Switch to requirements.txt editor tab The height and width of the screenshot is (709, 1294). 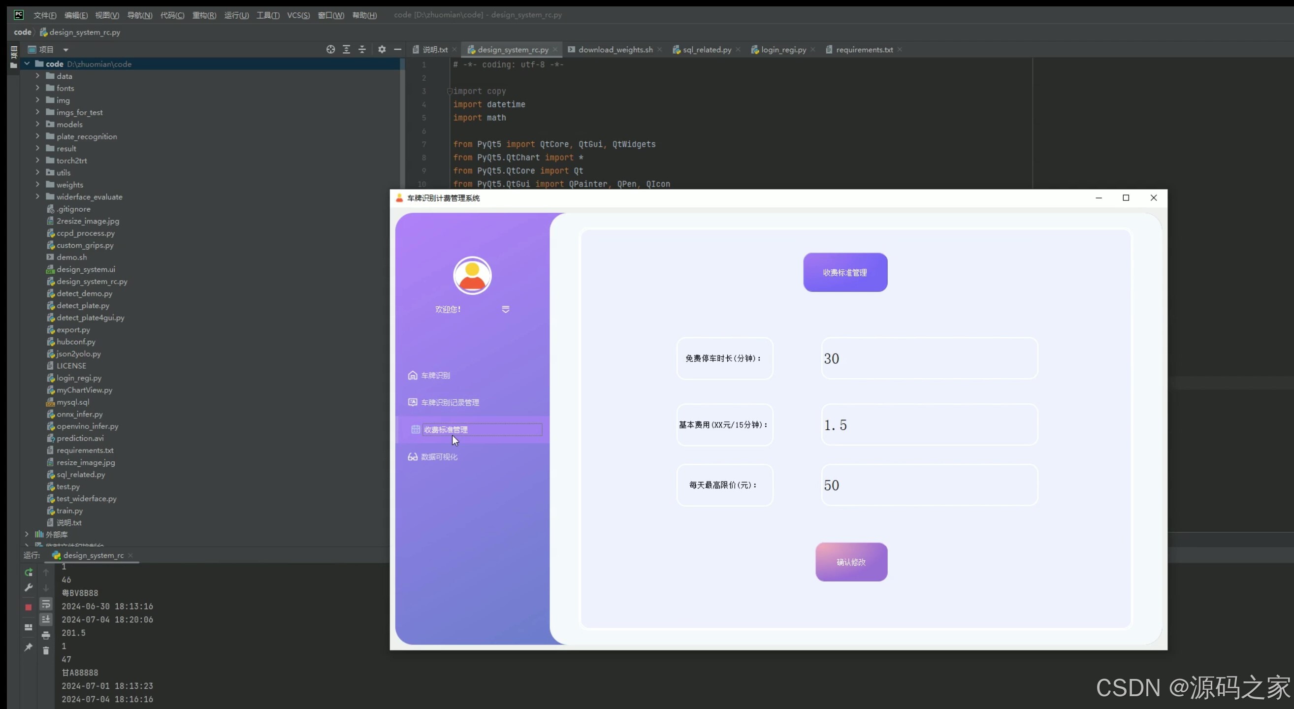(864, 49)
